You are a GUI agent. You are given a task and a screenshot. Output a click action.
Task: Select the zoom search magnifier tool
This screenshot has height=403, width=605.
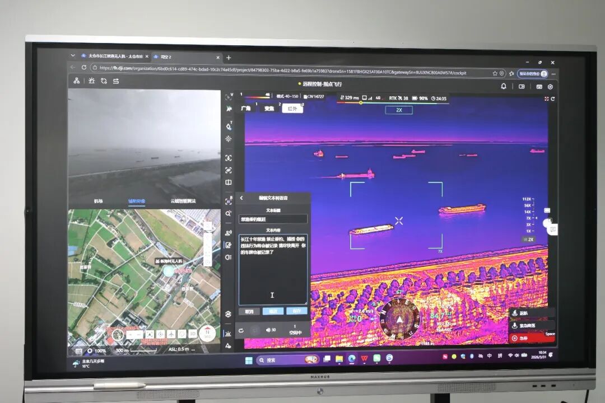229,213
